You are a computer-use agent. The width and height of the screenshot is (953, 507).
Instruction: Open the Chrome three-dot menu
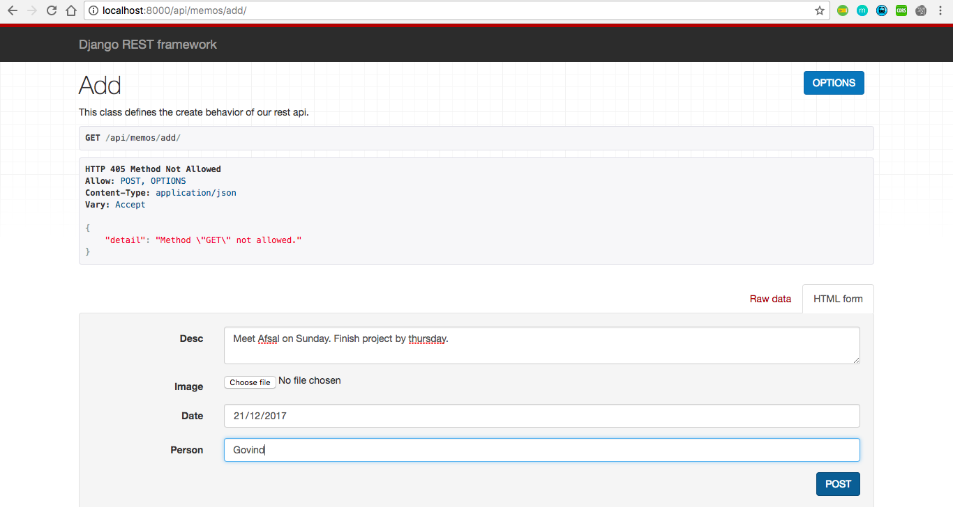(940, 10)
